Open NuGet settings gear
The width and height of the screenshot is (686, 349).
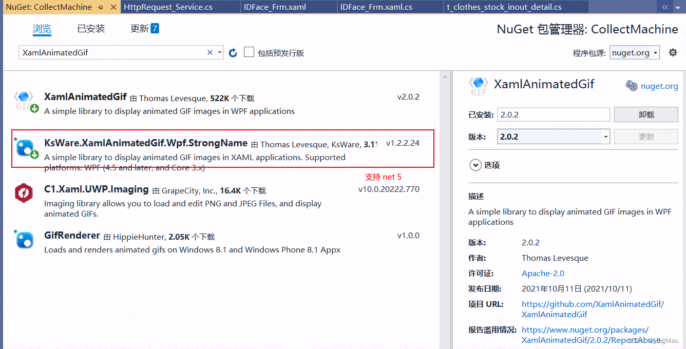pyautogui.click(x=673, y=52)
